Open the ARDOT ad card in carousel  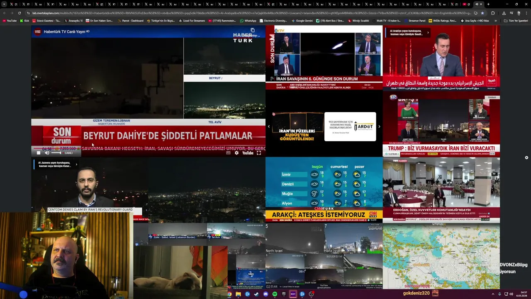(350, 127)
